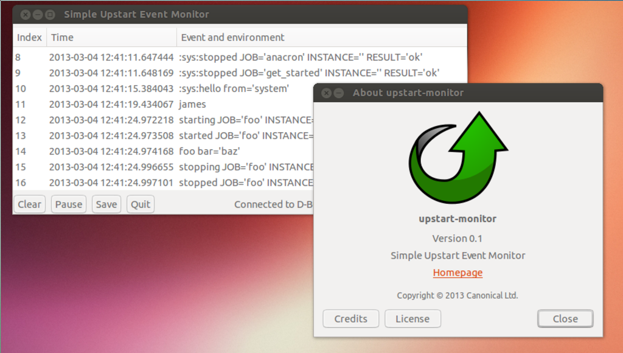Close the About dialog from its title bar
This screenshot has height=353, width=623.
(x=326, y=93)
